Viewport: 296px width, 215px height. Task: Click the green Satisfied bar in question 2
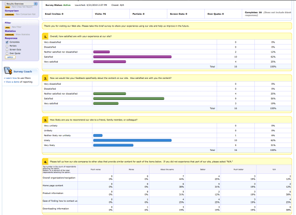pos(129,98)
